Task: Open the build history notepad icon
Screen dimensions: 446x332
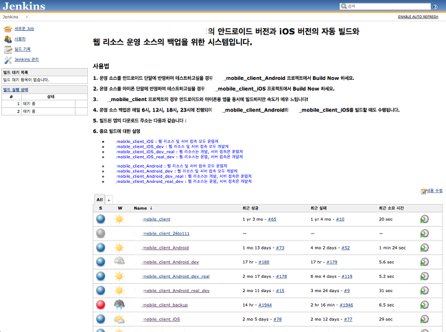Action: [x=8, y=49]
